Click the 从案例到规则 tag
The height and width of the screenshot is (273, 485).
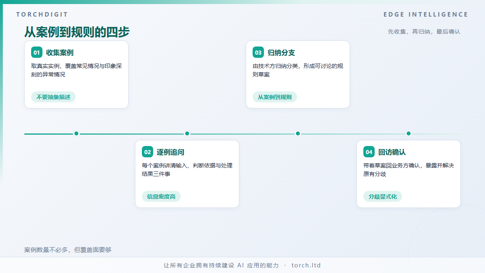pos(275,97)
